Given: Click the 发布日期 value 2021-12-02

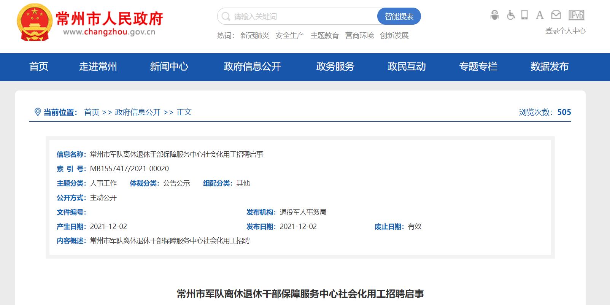Looking at the screenshot, I should click(298, 227).
